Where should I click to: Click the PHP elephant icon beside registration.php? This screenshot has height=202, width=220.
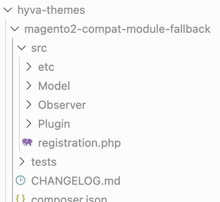click(x=27, y=142)
